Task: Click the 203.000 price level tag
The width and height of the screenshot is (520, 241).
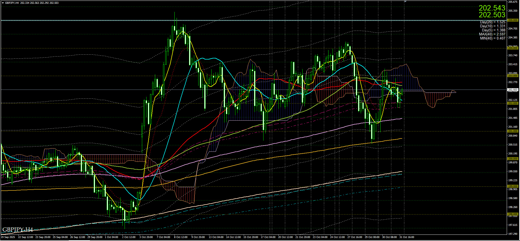Action: pos(512,76)
